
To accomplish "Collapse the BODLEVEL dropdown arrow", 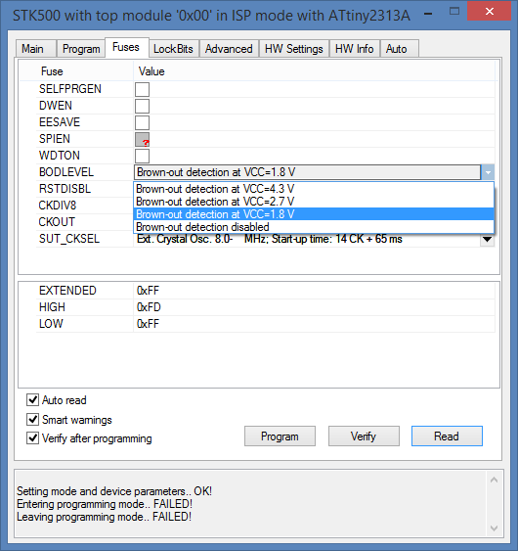I will (x=488, y=172).
